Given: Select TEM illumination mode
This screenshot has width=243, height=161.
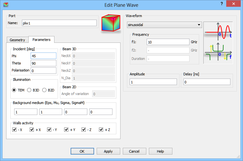Looking at the screenshot, I should click(14, 90).
